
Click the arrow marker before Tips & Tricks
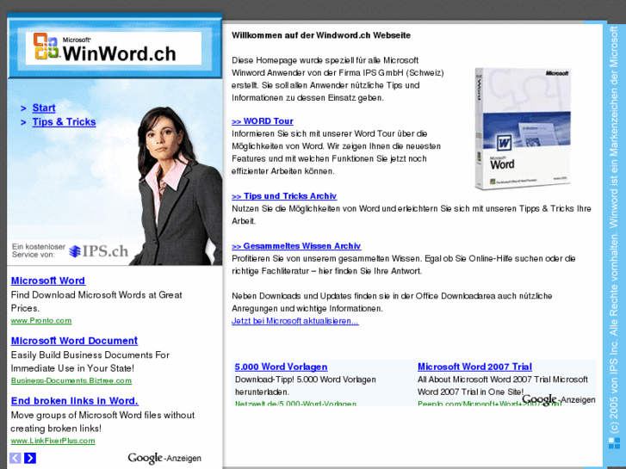tap(23, 122)
